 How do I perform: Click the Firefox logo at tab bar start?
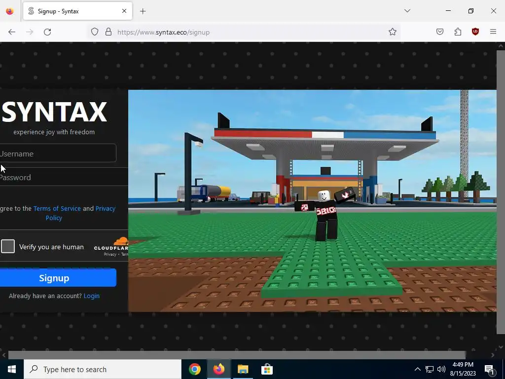pos(10,11)
